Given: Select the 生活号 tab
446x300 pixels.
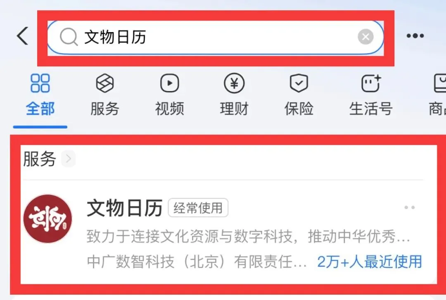Looking at the screenshot, I should [x=370, y=95].
